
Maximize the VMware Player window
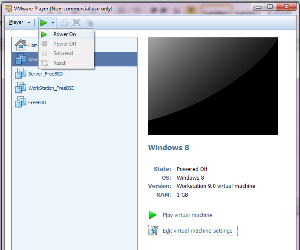[x=270, y=7]
